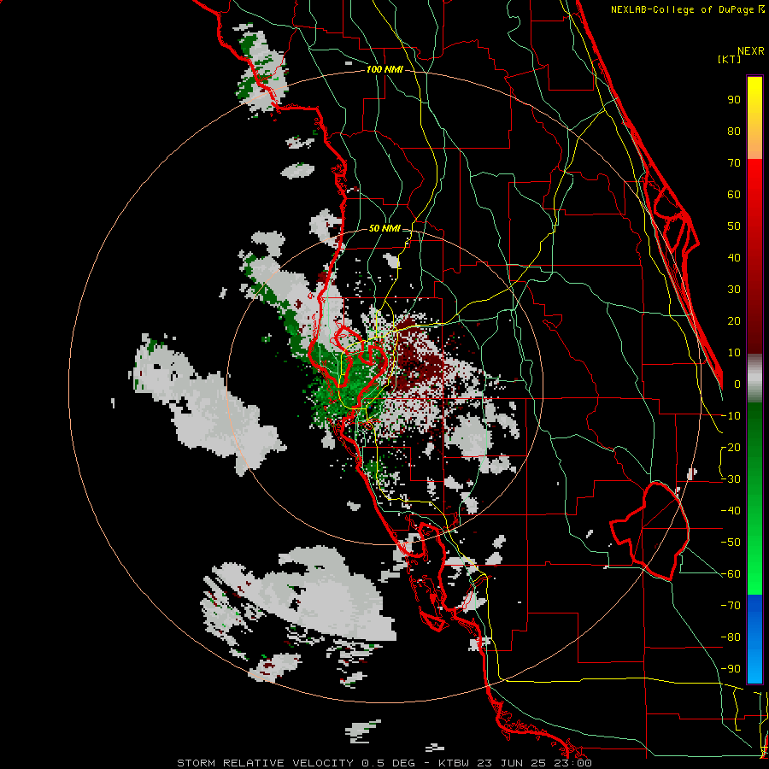Click the "90" value on velocity scale
769x769 pixels.
pyautogui.click(x=734, y=100)
